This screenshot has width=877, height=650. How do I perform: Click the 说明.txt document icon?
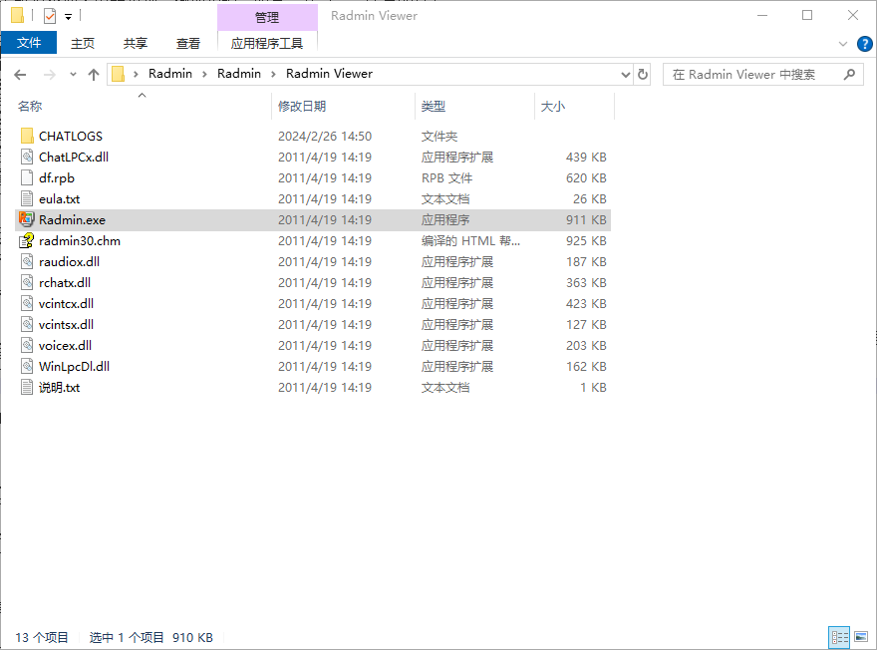coord(26,388)
